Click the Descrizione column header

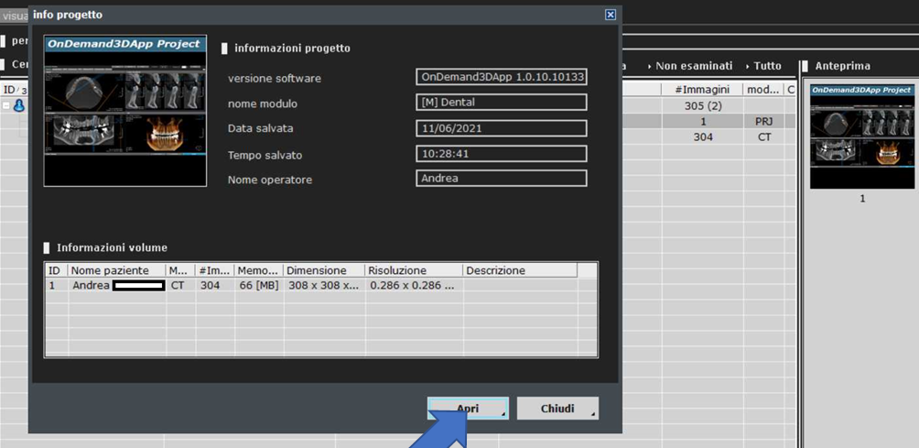(520, 270)
